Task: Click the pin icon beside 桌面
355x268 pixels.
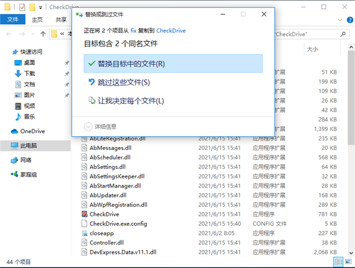Action: [x=67, y=63]
